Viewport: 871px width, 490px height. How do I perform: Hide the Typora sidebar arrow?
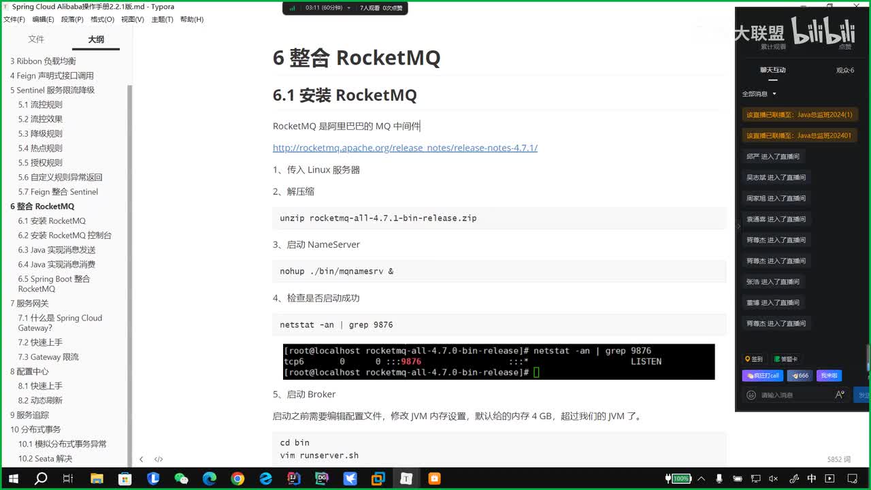point(141,459)
